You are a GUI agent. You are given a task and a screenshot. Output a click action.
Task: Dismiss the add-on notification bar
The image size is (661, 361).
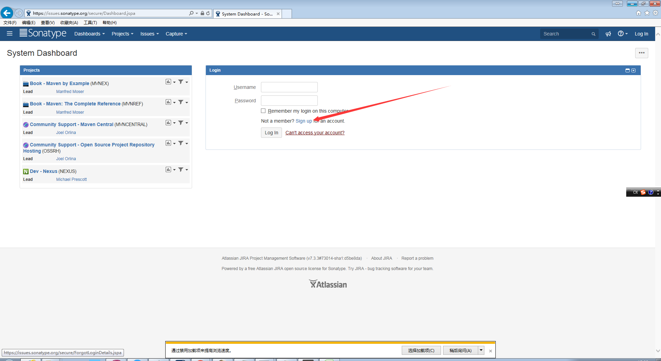click(490, 351)
